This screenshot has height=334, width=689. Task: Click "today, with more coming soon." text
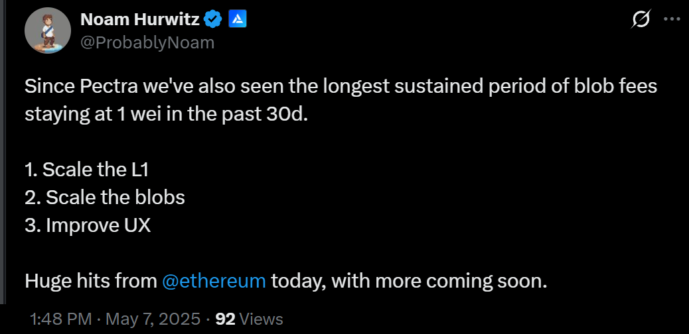tap(409, 280)
